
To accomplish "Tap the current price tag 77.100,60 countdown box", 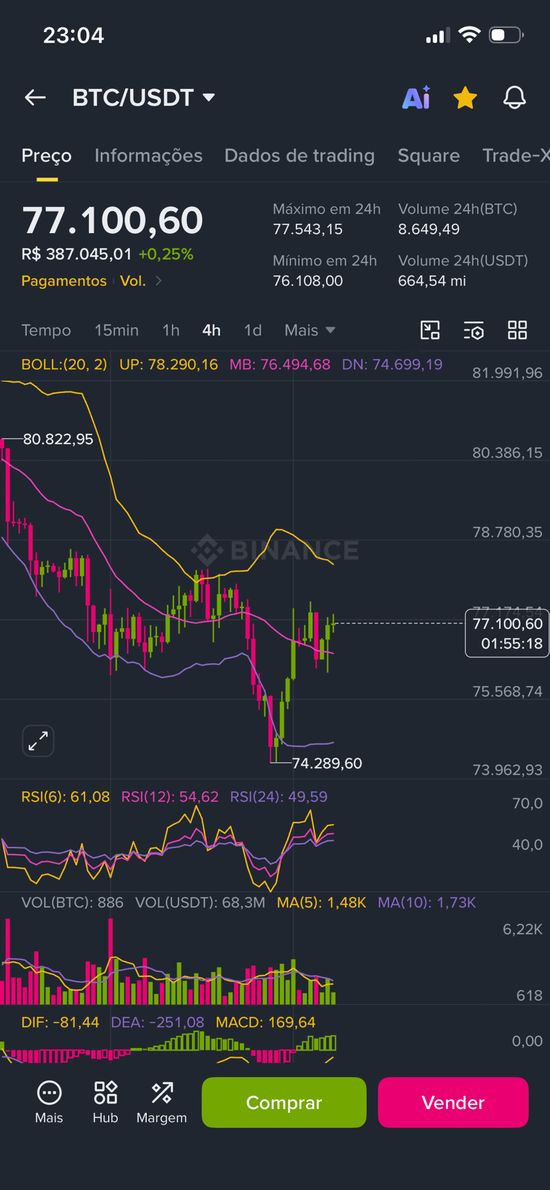I will (507, 633).
